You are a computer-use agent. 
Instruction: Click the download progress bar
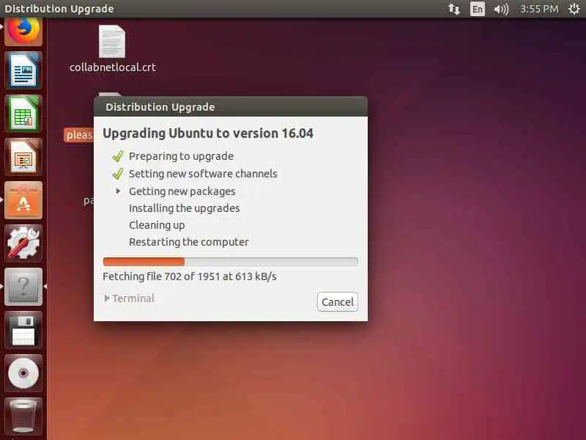(x=231, y=261)
